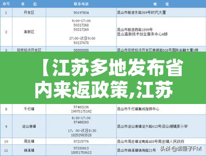206x156 pixels.
Task: Select phone number 57488263
Action: [x=81, y=122]
